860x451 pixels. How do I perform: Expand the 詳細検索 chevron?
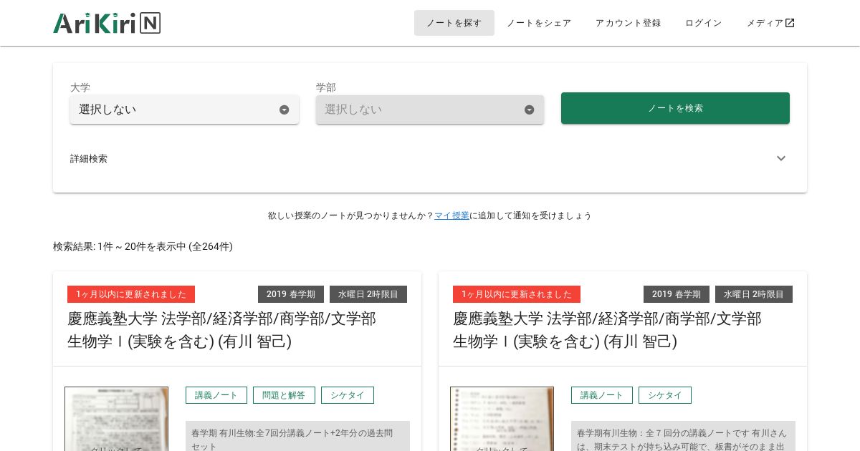781,159
